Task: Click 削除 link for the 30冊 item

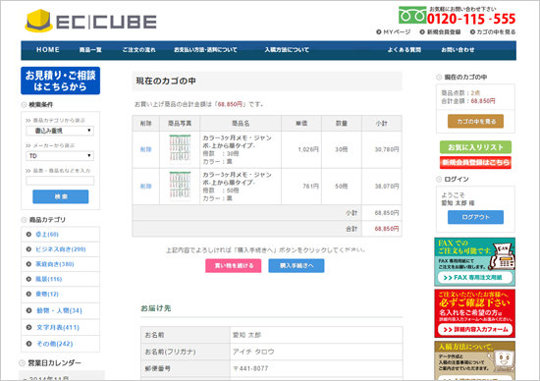Action: [145, 149]
